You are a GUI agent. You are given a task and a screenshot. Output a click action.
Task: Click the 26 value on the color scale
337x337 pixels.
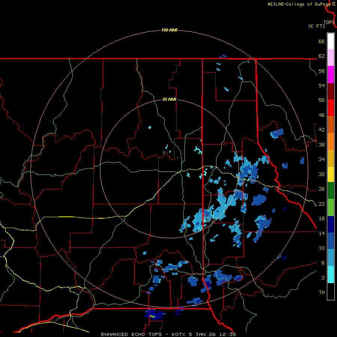[322, 189]
